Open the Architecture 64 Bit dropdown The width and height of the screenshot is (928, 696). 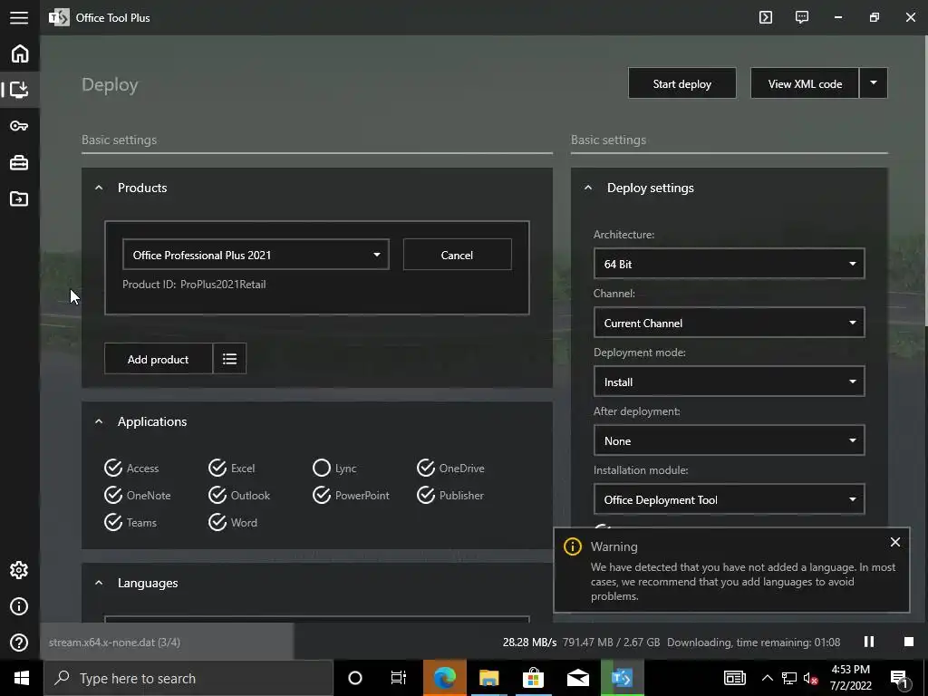tap(730, 264)
